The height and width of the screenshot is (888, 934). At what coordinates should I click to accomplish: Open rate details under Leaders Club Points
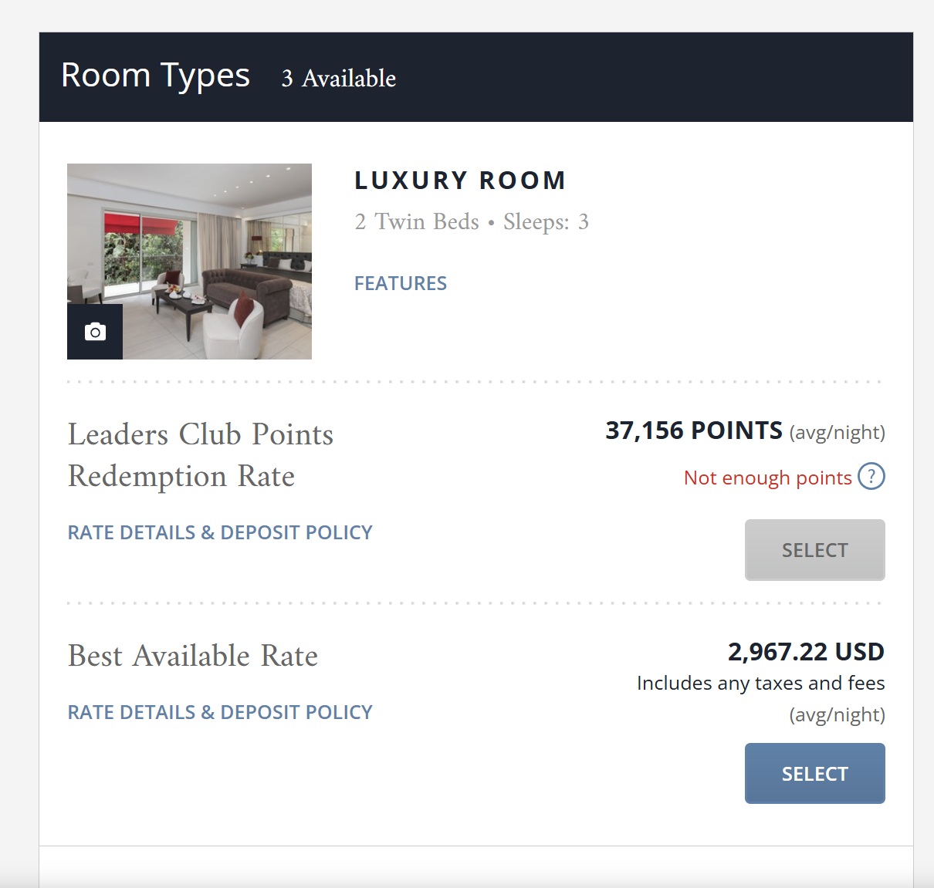click(220, 532)
